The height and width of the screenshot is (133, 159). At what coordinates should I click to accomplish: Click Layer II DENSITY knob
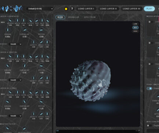coord(34,78)
